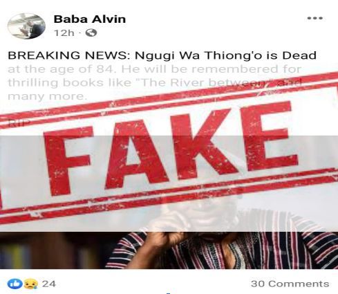
Task: View the 30 Comments on the post
Action: pyautogui.click(x=290, y=284)
